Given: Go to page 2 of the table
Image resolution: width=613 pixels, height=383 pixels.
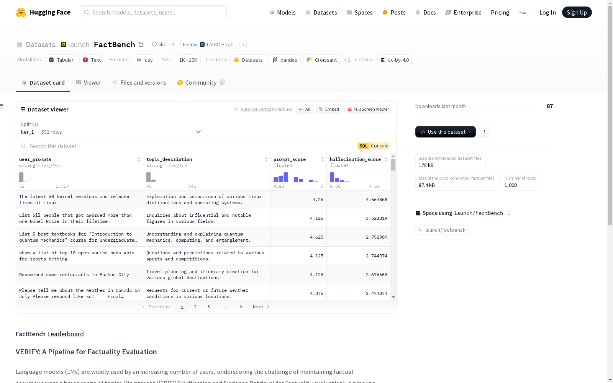Looking at the screenshot, I should (195, 307).
